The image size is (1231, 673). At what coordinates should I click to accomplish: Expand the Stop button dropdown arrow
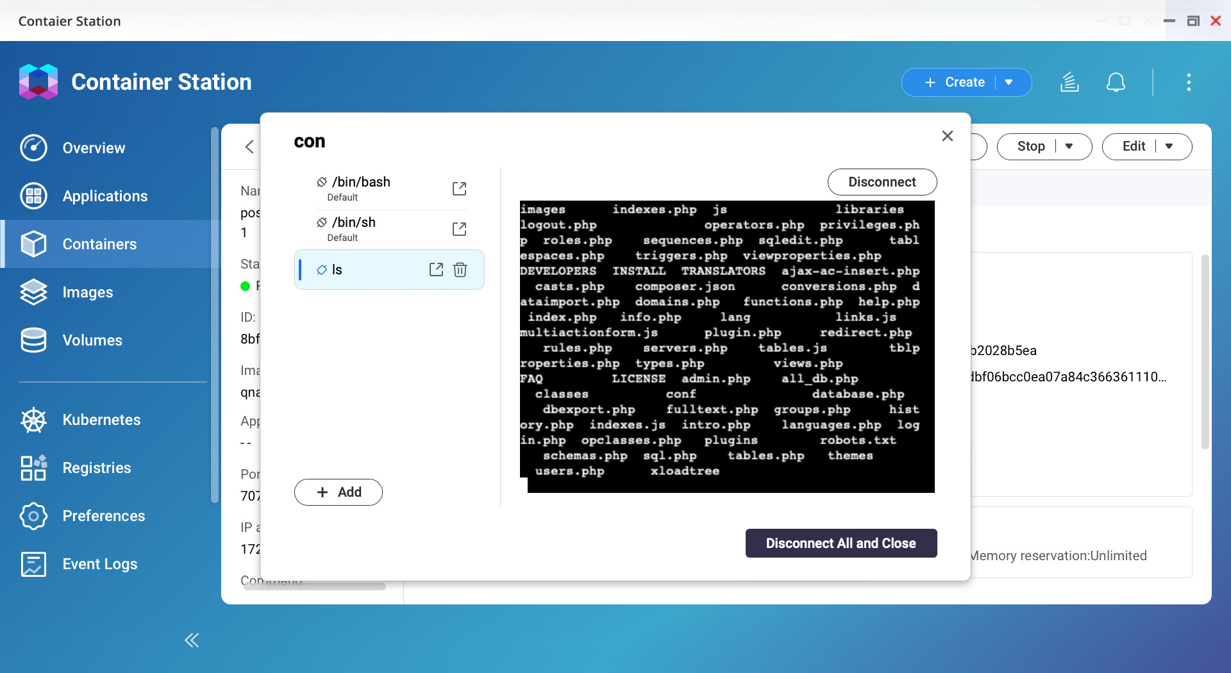(x=1069, y=146)
